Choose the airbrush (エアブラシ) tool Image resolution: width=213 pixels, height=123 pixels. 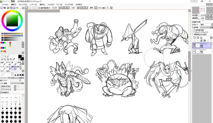pos(8,64)
